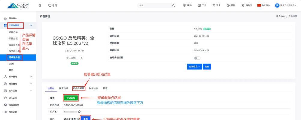Select 游戏服务器 in the sidebar
This screenshot has height=120, width=301.
(18, 58)
